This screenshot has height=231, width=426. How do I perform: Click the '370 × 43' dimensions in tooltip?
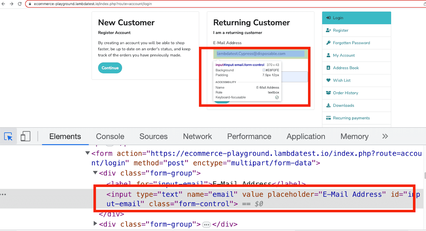[273, 65]
